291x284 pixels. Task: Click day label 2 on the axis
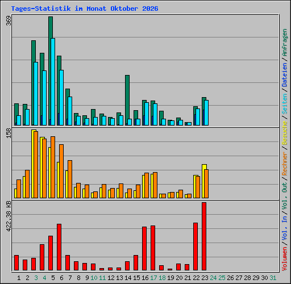(x=27, y=278)
